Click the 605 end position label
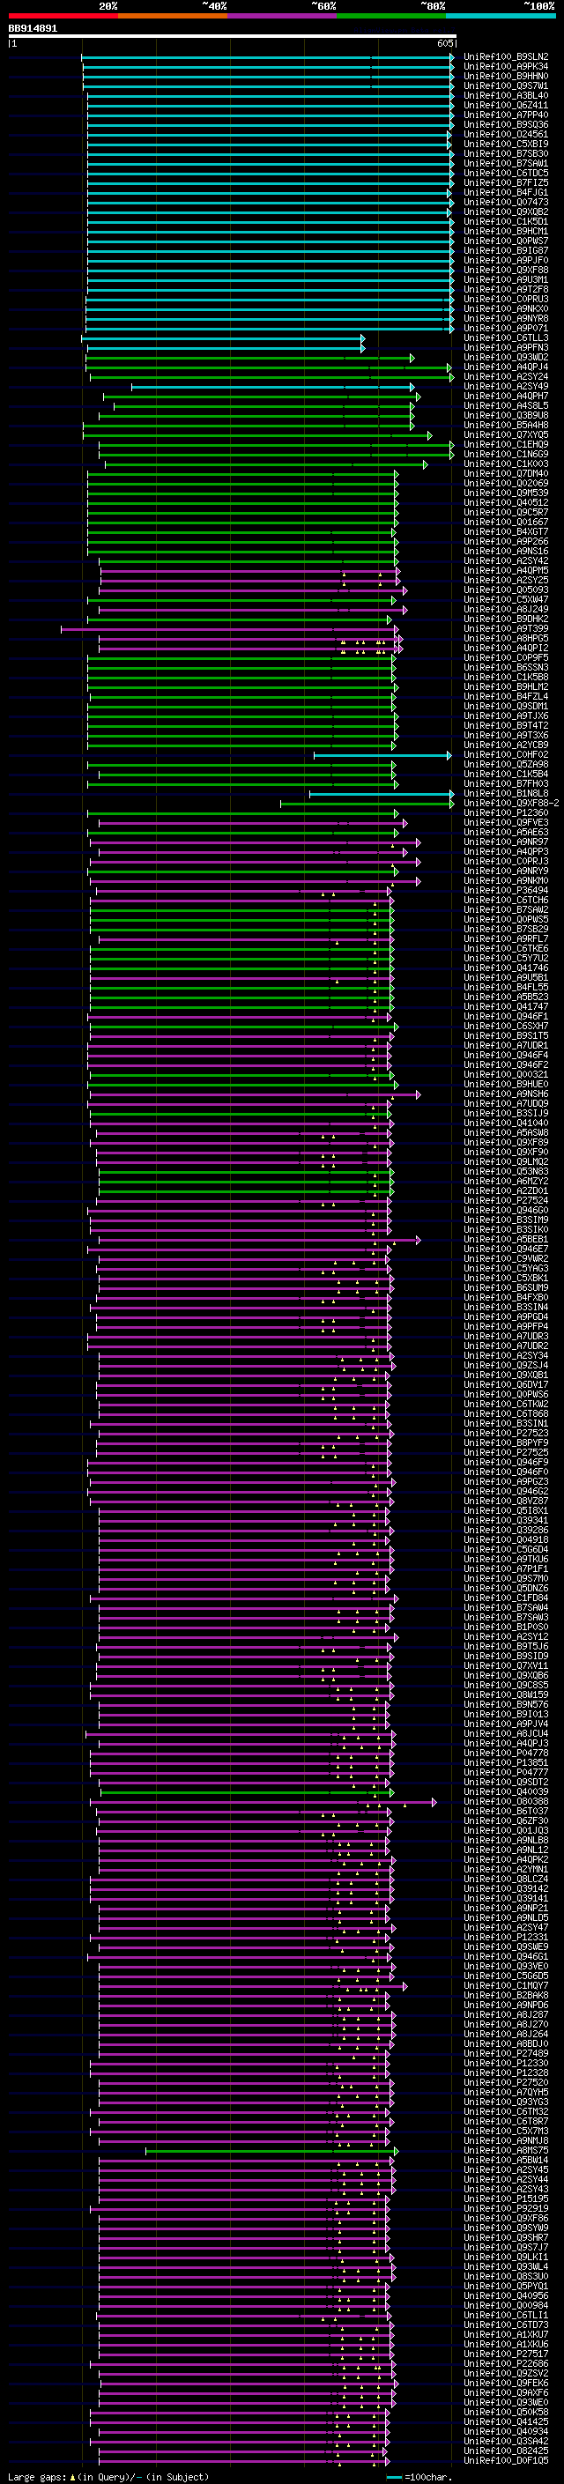This screenshot has width=564, height=2484. pos(443,43)
